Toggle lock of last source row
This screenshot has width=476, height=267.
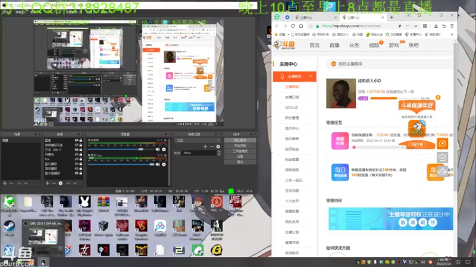click(81, 173)
